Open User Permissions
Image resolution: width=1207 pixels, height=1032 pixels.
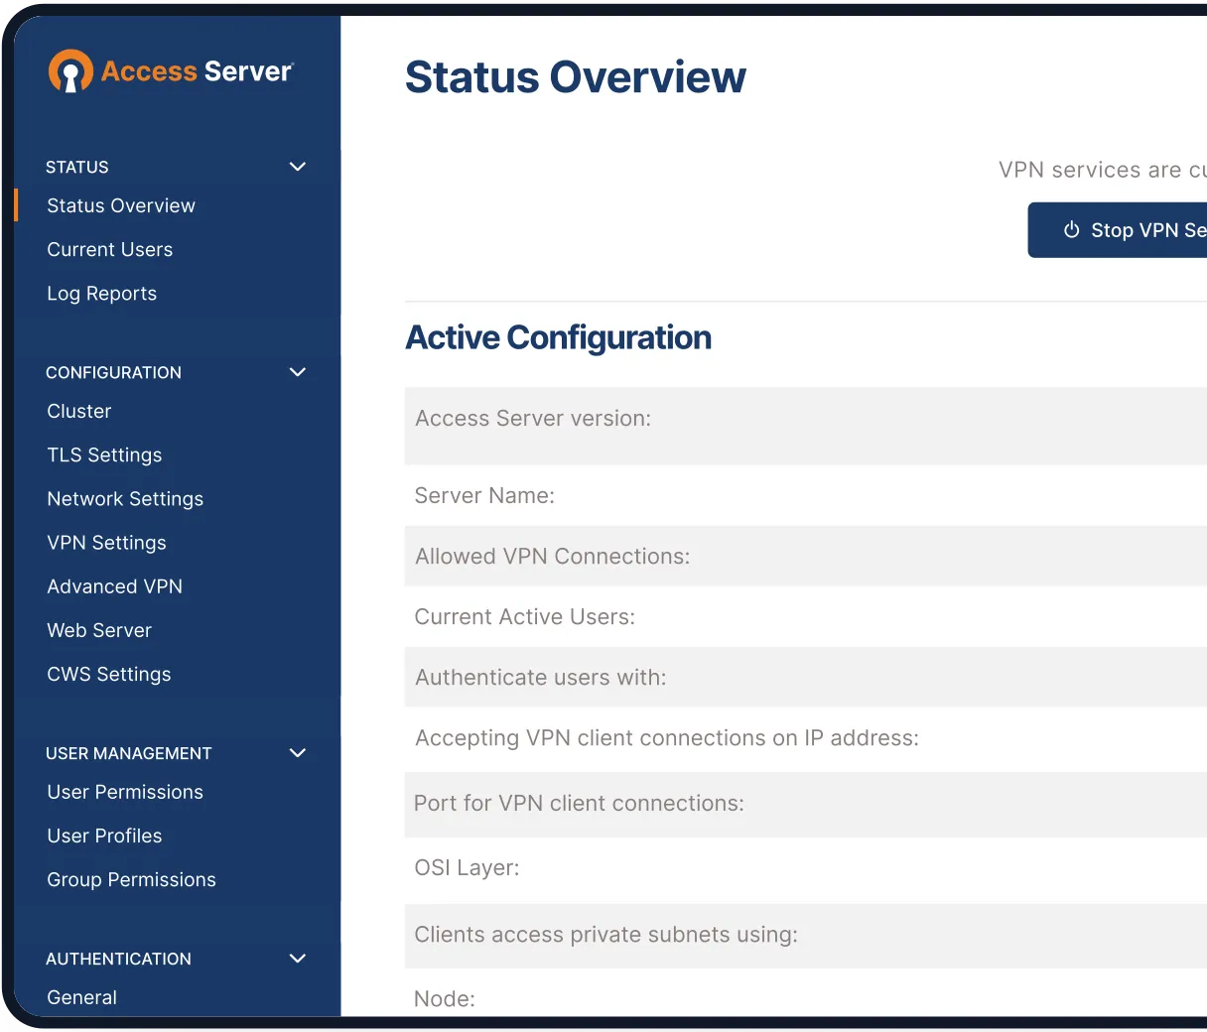[x=125, y=792]
